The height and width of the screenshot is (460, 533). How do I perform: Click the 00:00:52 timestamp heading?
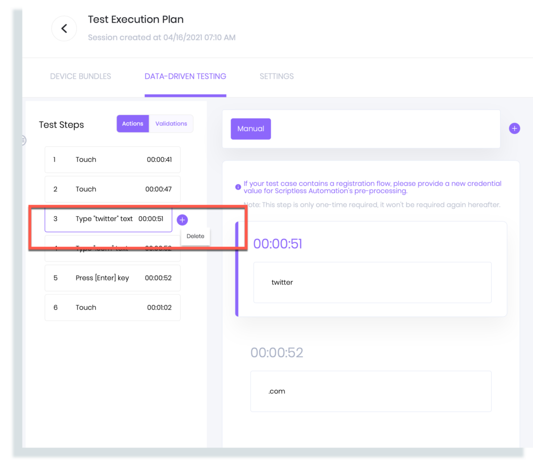[276, 353]
